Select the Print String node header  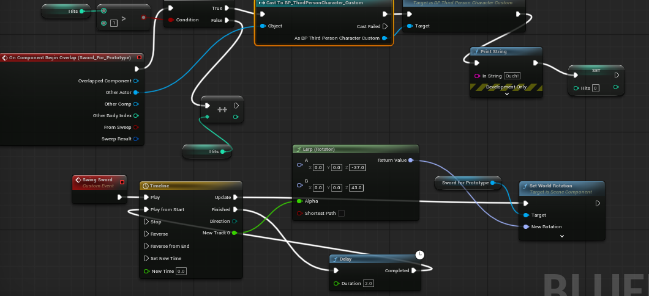click(506, 52)
